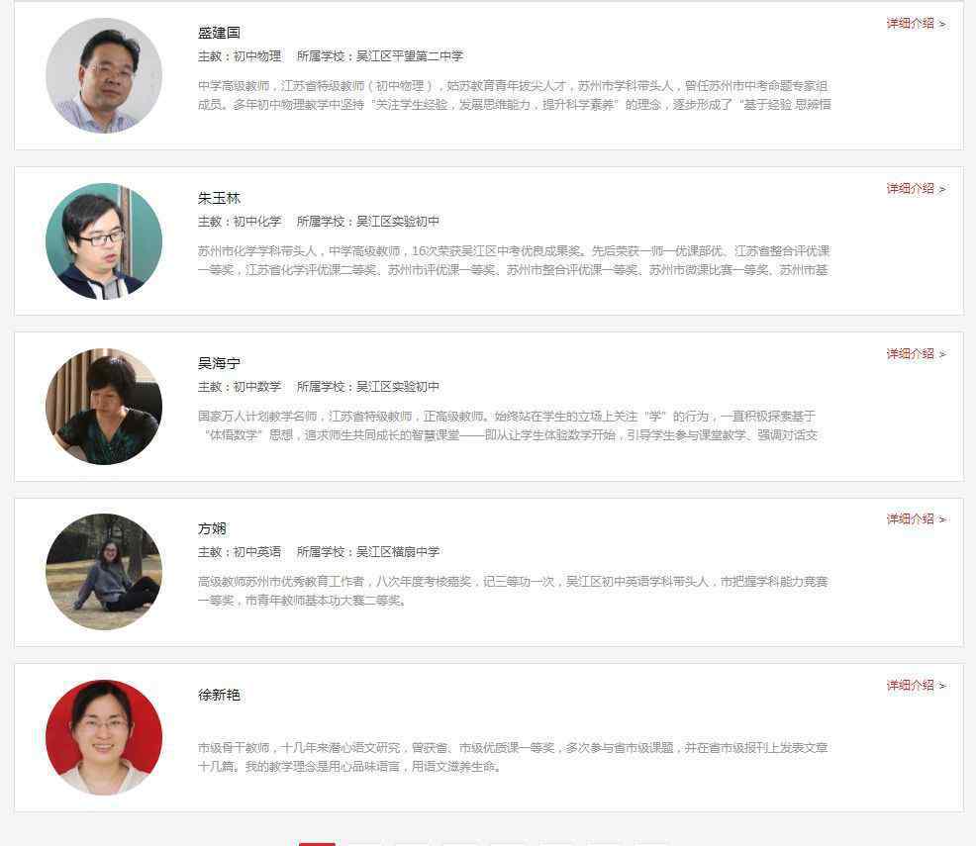Select the teacher name 徐新艳
This screenshot has width=976, height=846.
(x=219, y=695)
